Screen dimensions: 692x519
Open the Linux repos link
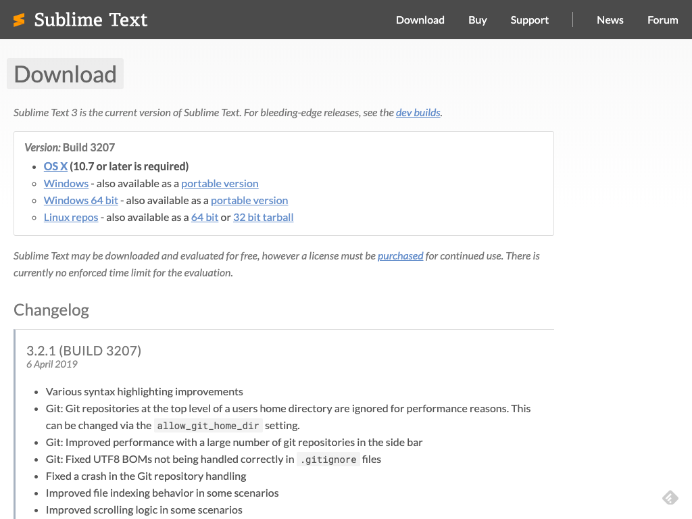(x=70, y=217)
